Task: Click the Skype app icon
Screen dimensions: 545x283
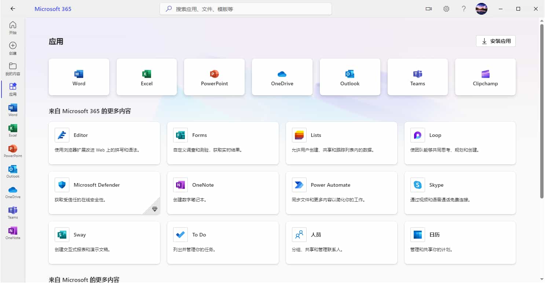Action: pos(418,185)
